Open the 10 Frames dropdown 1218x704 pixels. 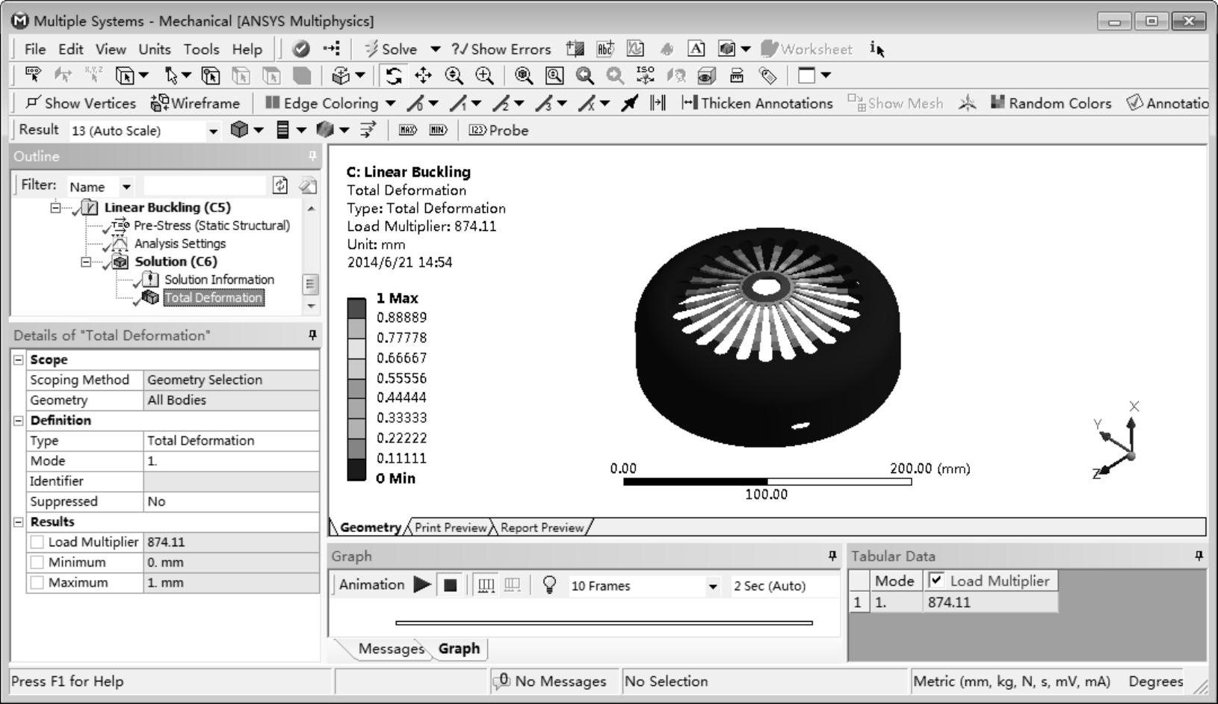pos(712,586)
